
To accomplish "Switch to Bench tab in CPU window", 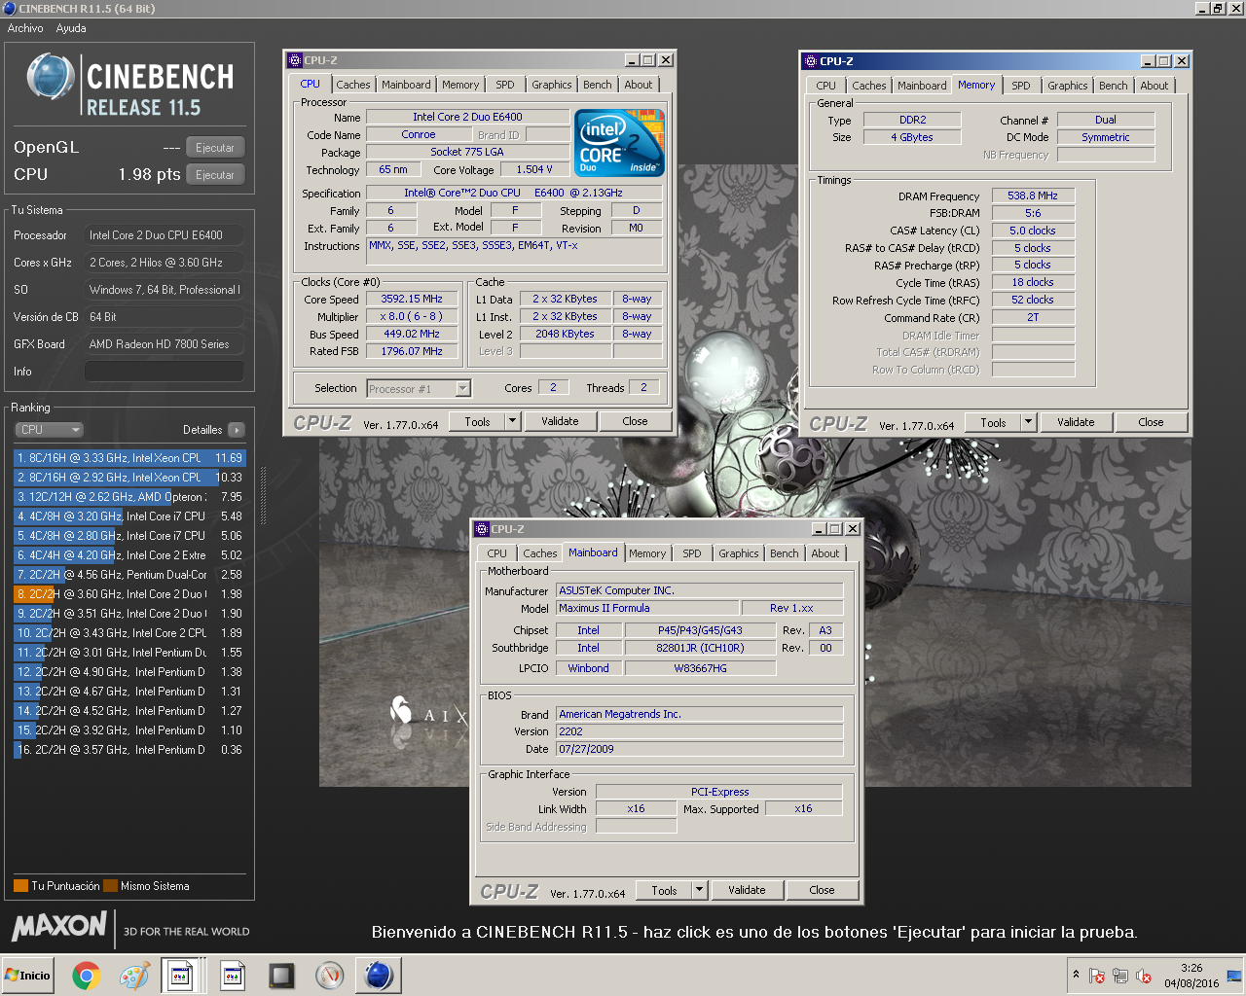I will click(598, 85).
